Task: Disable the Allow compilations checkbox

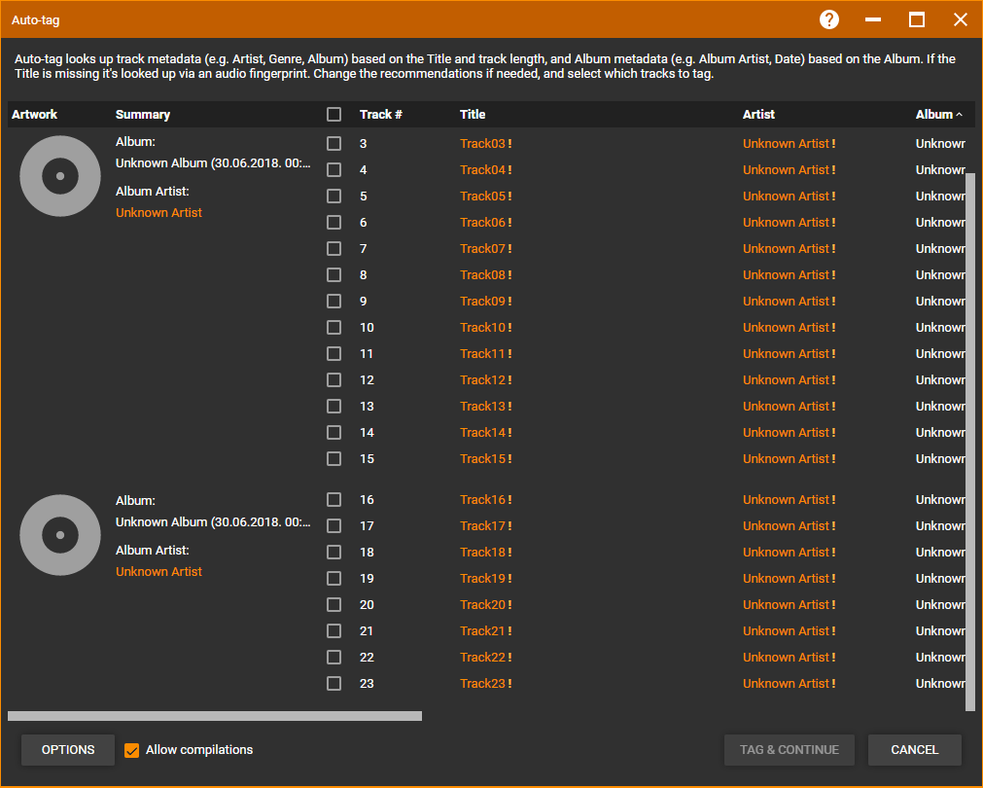Action: (x=132, y=750)
